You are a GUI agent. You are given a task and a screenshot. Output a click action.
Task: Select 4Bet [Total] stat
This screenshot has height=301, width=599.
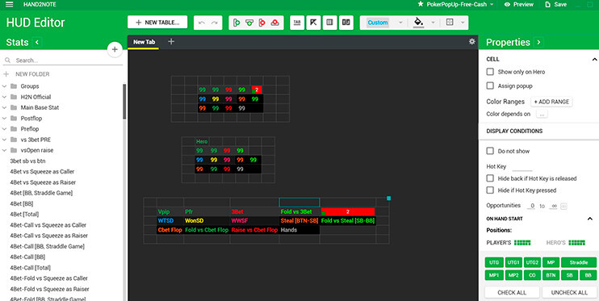pos(24,215)
